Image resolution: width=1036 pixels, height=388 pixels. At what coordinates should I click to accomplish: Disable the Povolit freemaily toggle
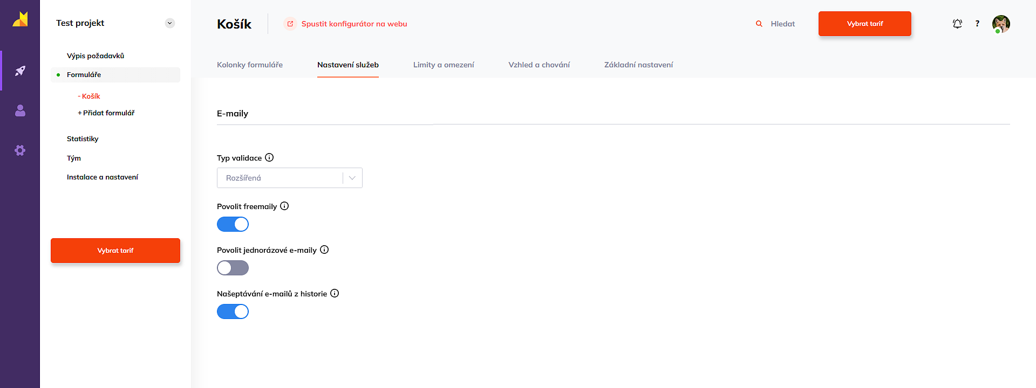(x=233, y=224)
